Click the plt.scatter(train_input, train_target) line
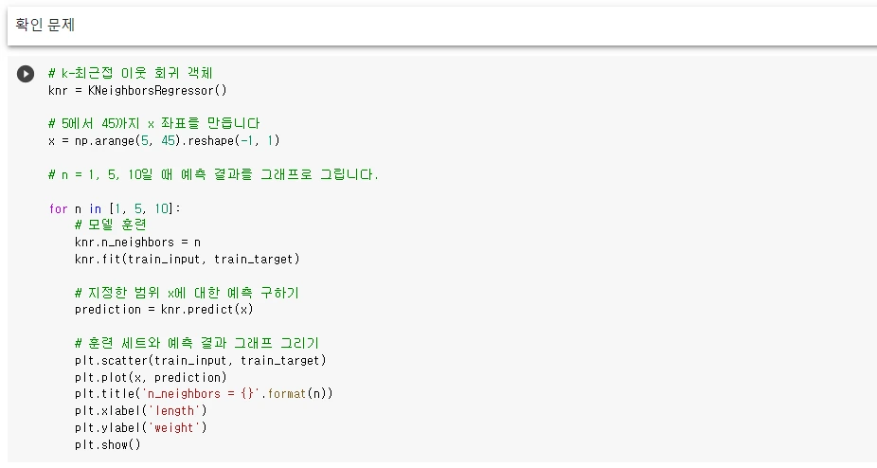877x468 pixels. pyautogui.click(x=200, y=361)
